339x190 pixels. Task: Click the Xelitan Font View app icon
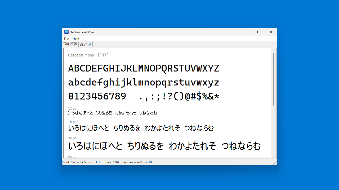pyautogui.click(x=66, y=32)
